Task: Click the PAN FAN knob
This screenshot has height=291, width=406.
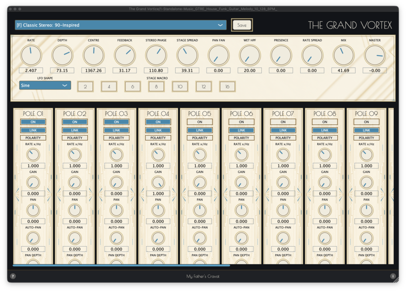Action: coord(218,55)
